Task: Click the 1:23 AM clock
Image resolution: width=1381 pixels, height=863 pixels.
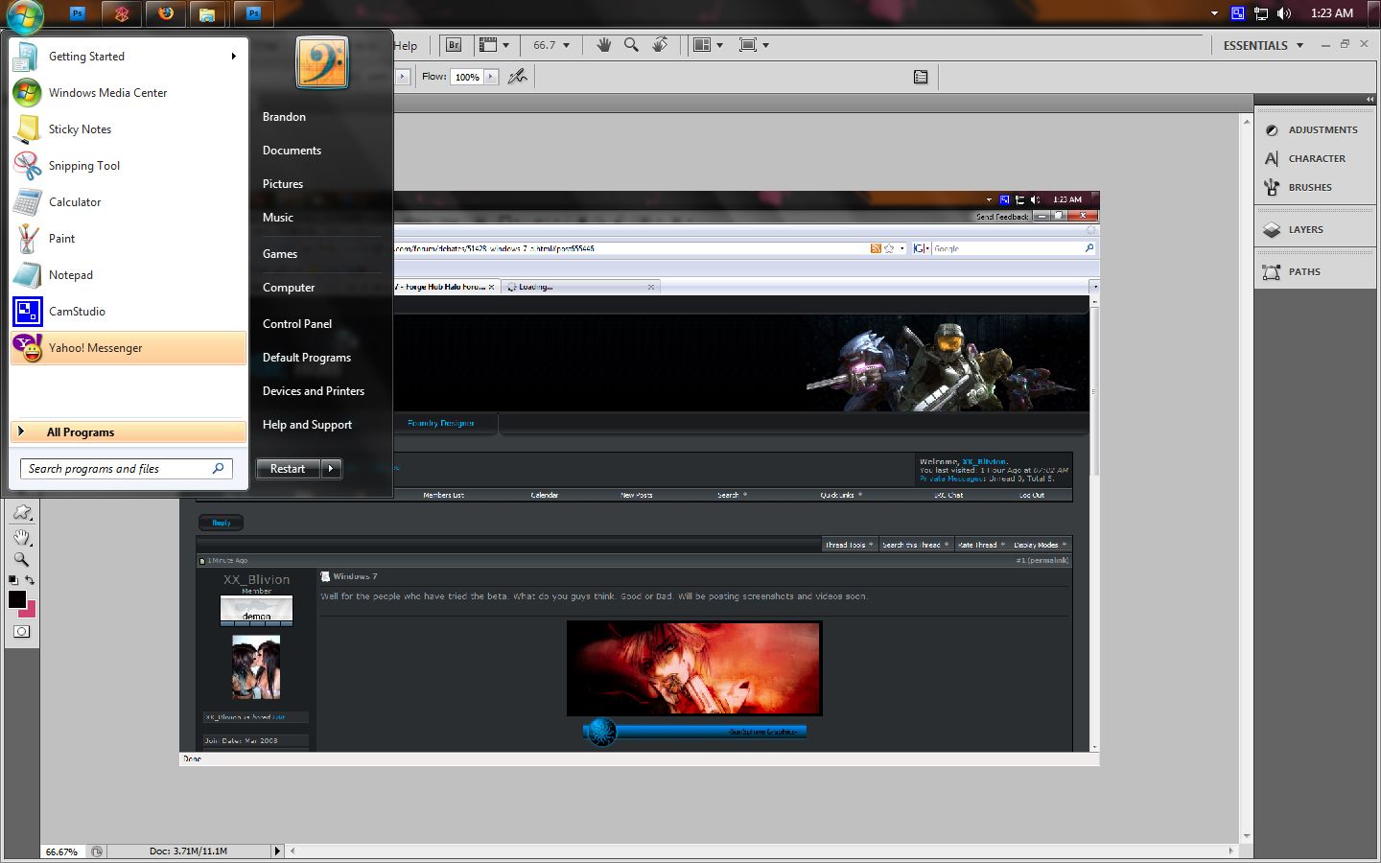Action: click(x=1332, y=13)
